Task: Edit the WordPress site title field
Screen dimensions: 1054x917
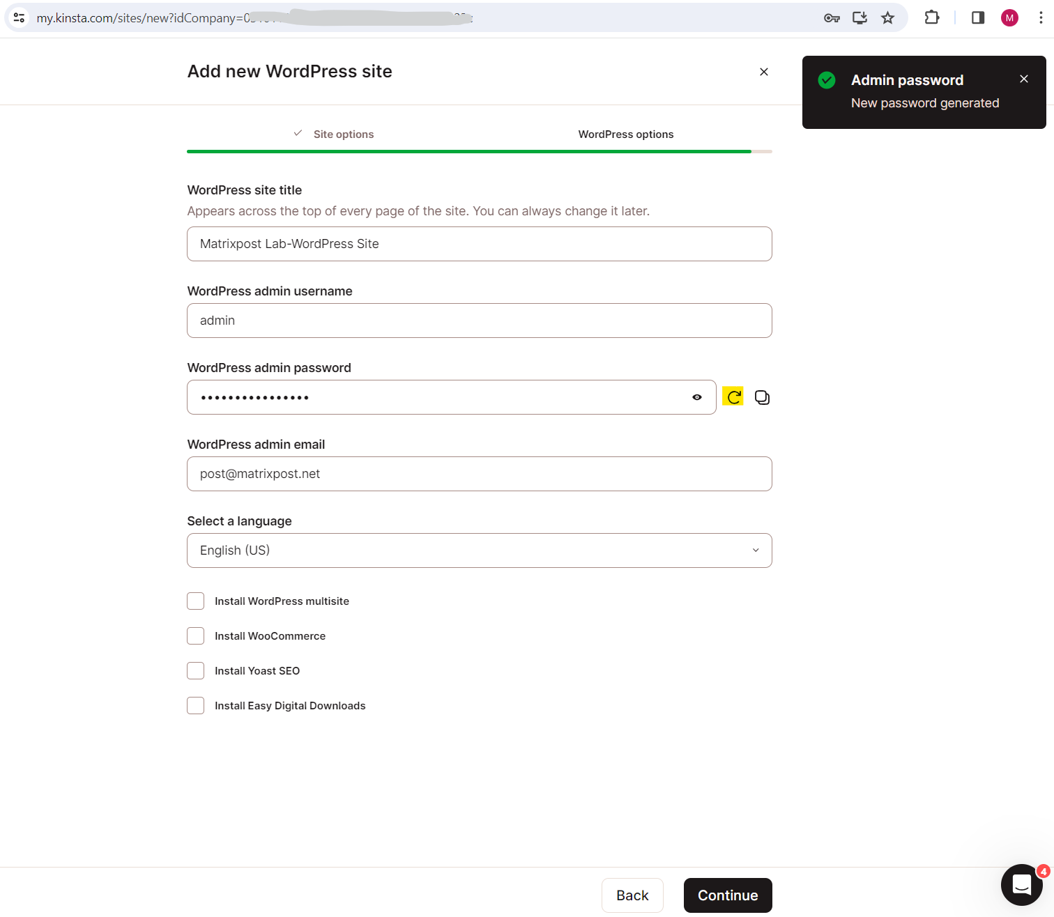Action: click(x=480, y=244)
